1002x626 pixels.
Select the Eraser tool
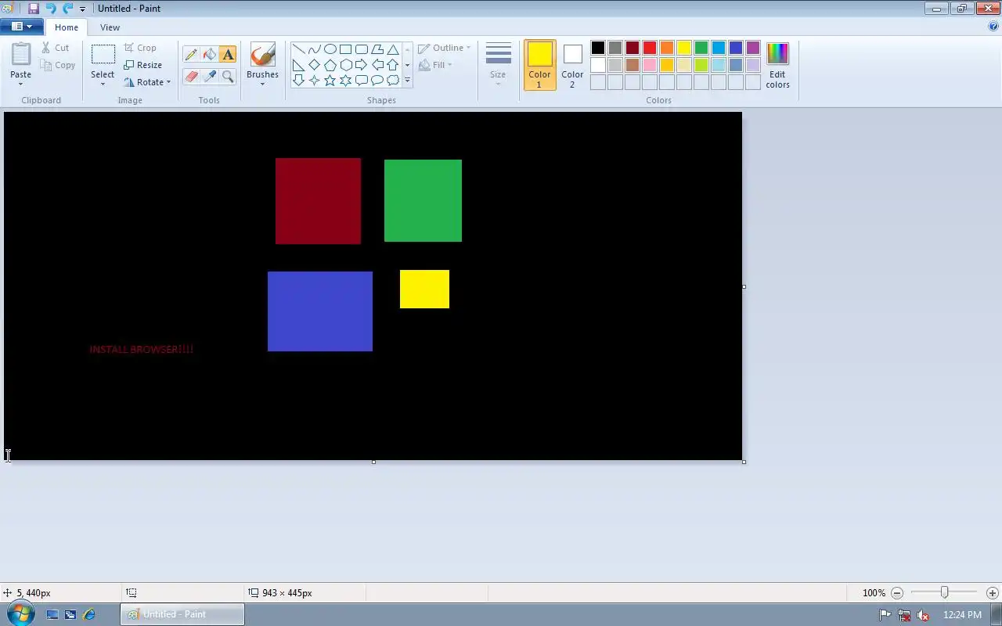pyautogui.click(x=191, y=76)
